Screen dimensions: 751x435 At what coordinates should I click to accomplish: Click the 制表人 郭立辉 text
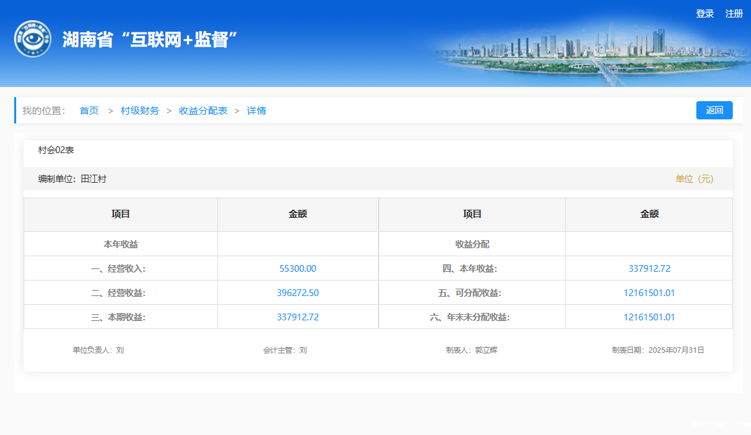click(x=471, y=350)
